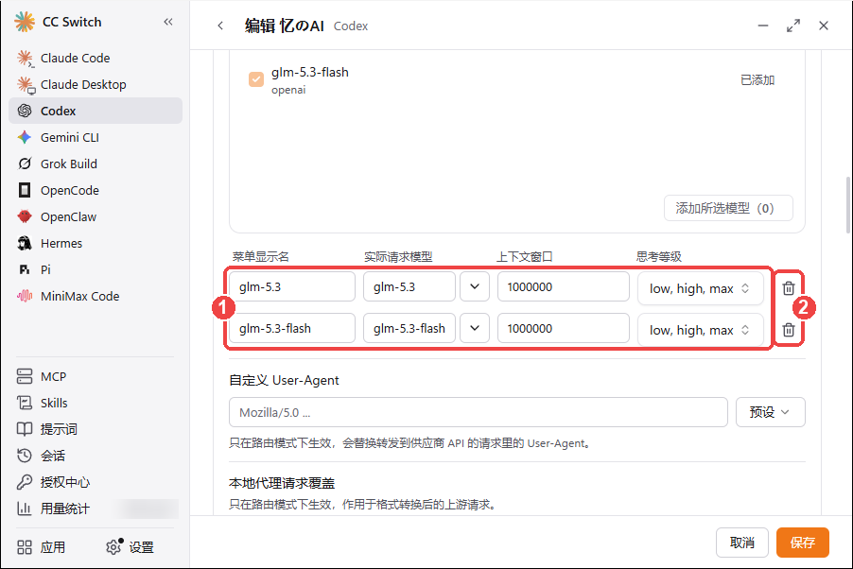The height and width of the screenshot is (569, 853).
Task: Click the 提示词 book icon
Action: coord(25,429)
